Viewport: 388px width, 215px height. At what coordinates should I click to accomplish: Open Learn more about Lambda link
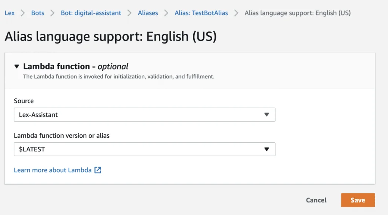click(53, 170)
